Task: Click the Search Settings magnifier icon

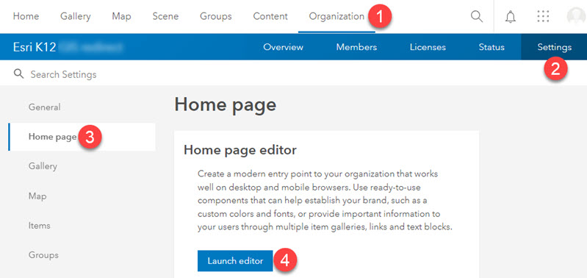Action: coord(18,74)
